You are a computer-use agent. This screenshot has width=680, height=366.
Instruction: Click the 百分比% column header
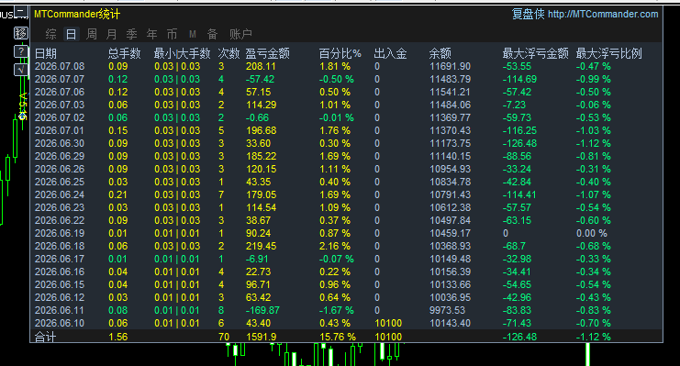(x=340, y=54)
